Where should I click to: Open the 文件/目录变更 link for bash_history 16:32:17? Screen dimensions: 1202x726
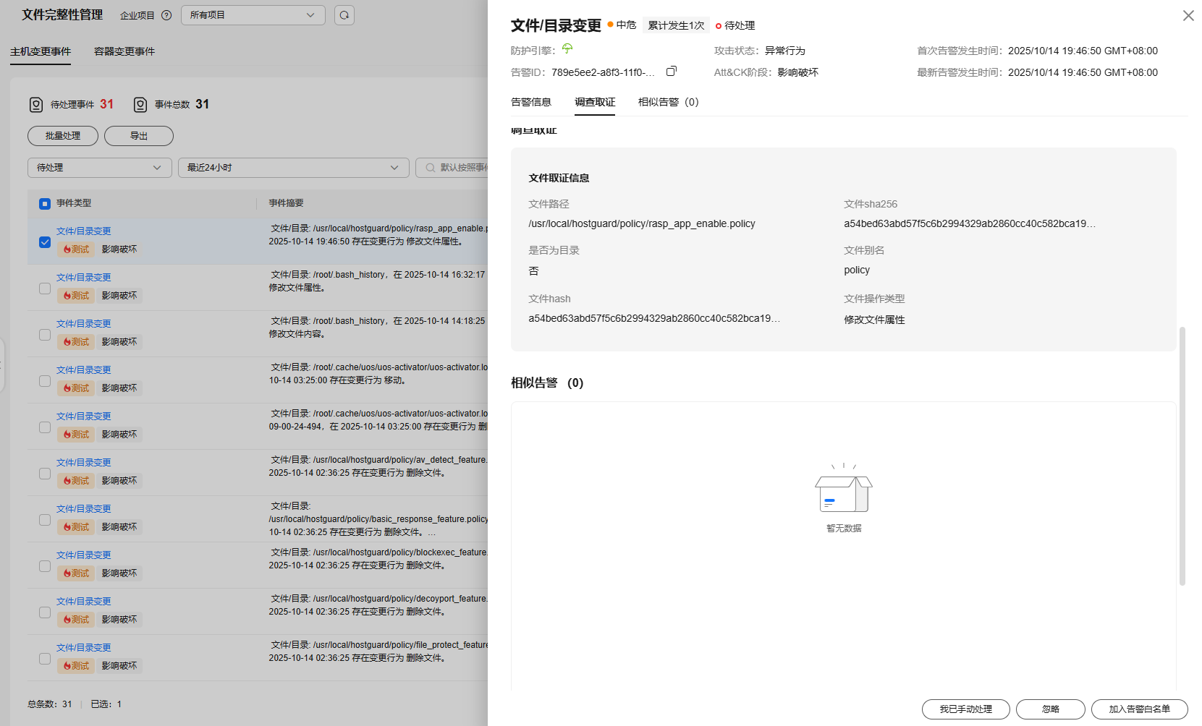click(x=84, y=278)
